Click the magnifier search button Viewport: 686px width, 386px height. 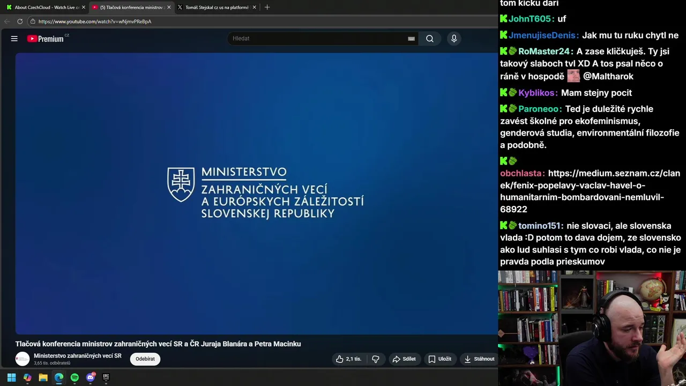click(x=430, y=39)
